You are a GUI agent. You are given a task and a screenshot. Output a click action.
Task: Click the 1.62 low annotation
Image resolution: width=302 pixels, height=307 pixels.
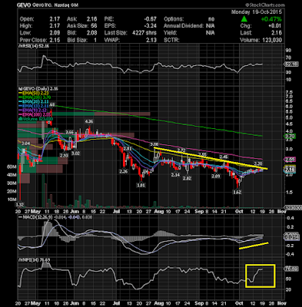pos(237,192)
